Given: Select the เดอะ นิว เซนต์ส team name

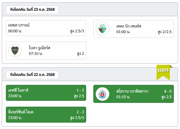Looking at the screenshot, I should coord(129,26).
